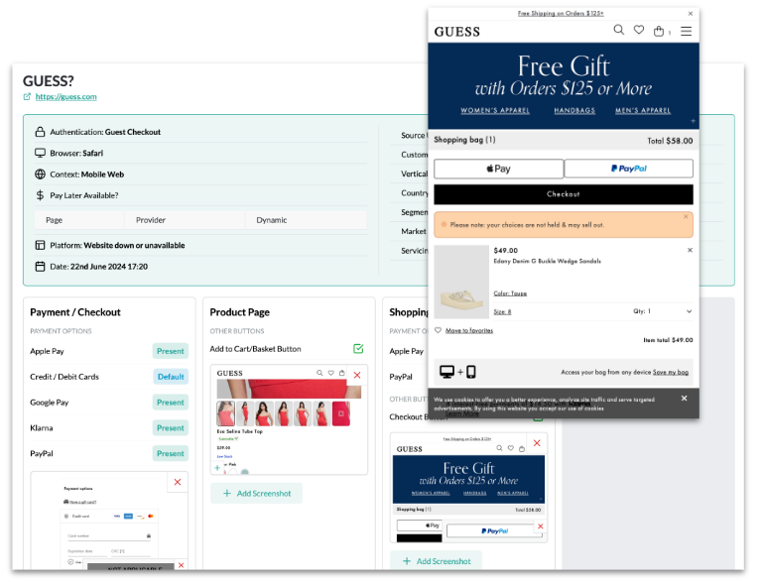Open the payment options screenshot thumbnail

click(x=109, y=520)
